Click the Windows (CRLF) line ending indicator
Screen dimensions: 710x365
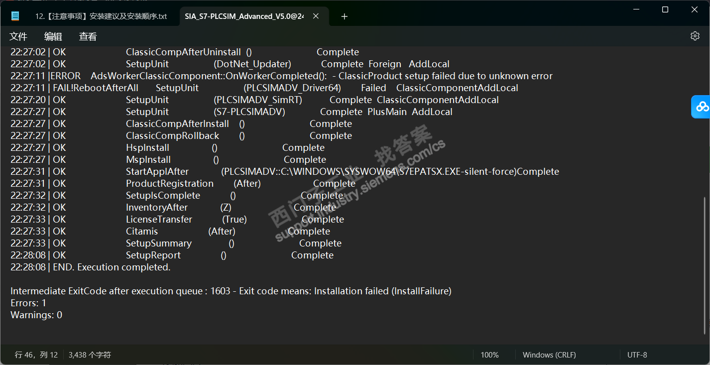tap(549, 355)
